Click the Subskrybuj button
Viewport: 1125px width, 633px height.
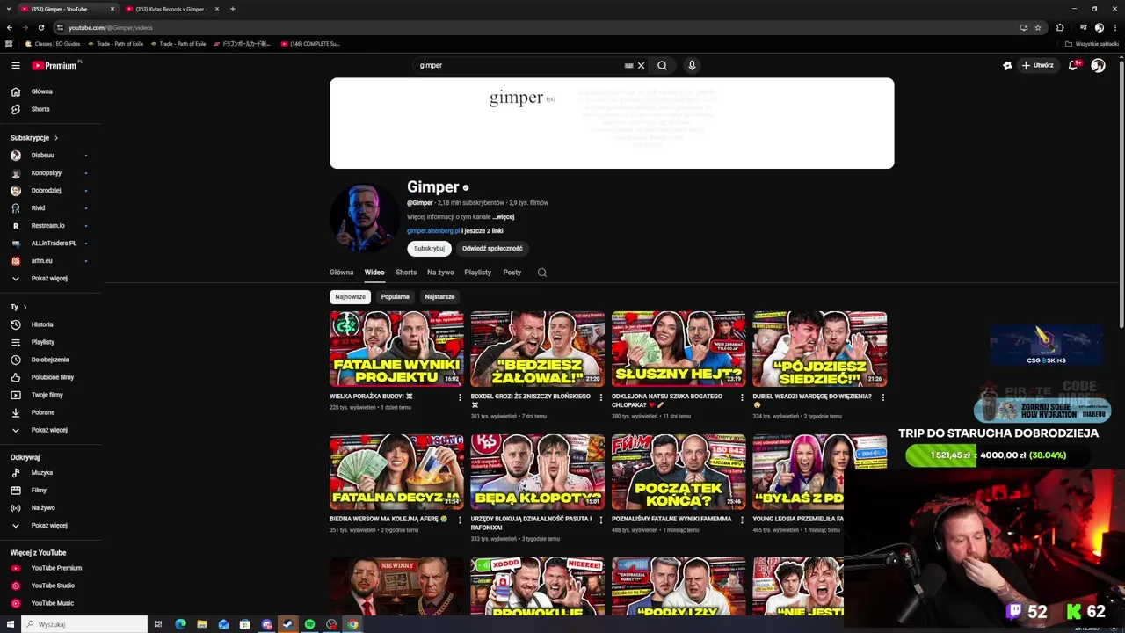(x=429, y=249)
